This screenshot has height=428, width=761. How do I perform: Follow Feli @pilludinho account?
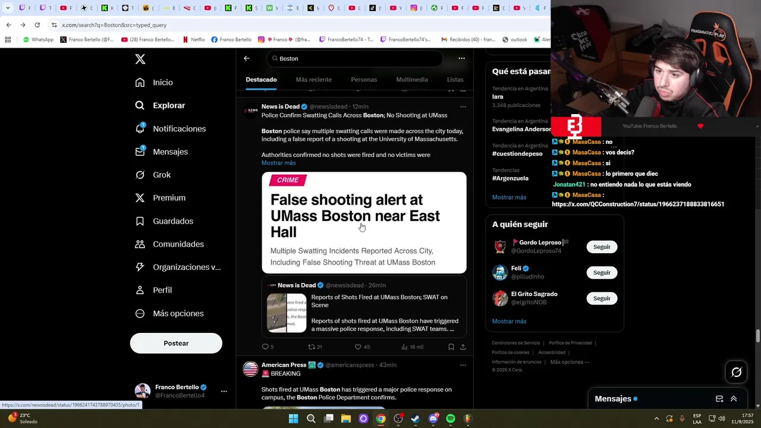[x=602, y=272]
